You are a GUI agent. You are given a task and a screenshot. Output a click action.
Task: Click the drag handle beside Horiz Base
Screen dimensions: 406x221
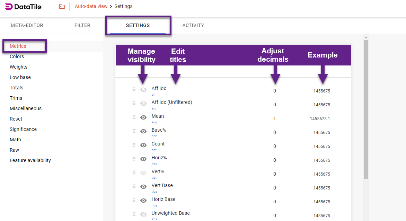pos(134,200)
